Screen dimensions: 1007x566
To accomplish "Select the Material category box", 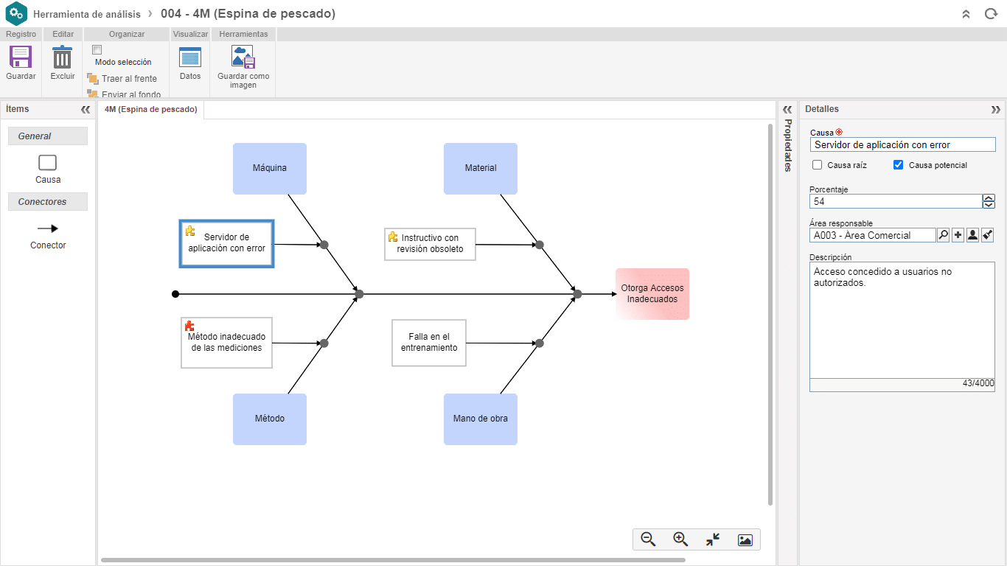I will [x=481, y=169].
